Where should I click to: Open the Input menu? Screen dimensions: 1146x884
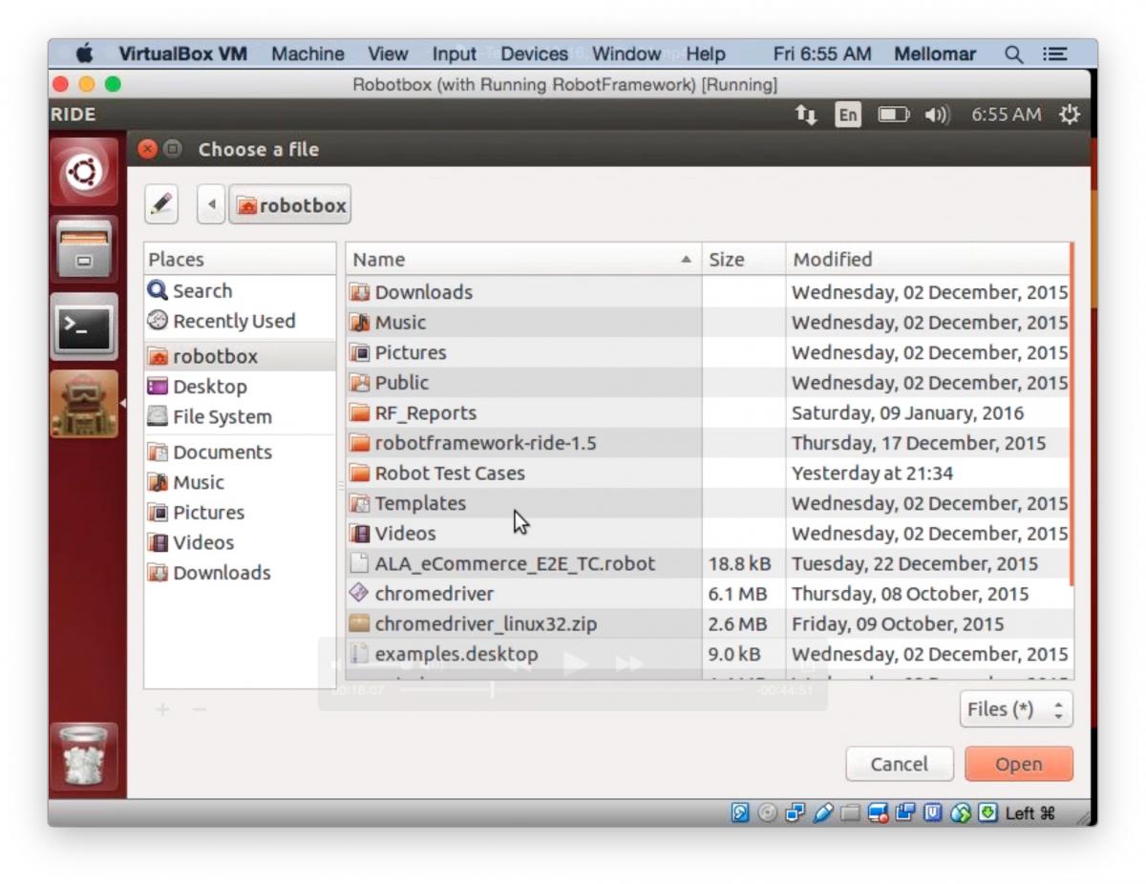454,53
